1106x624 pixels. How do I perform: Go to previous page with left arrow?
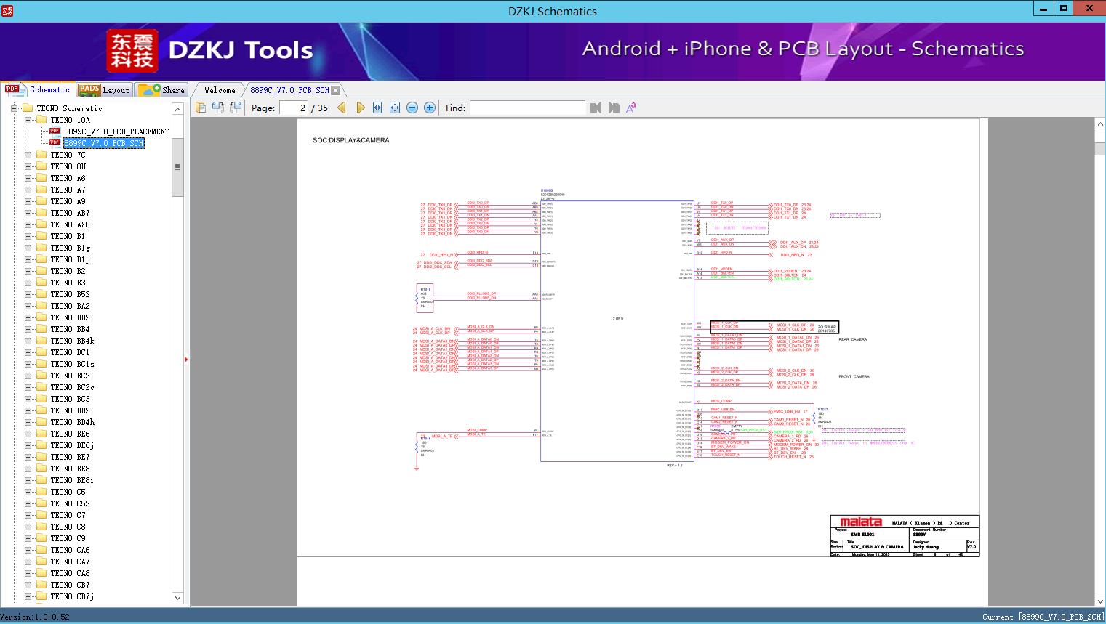pos(342,108)
